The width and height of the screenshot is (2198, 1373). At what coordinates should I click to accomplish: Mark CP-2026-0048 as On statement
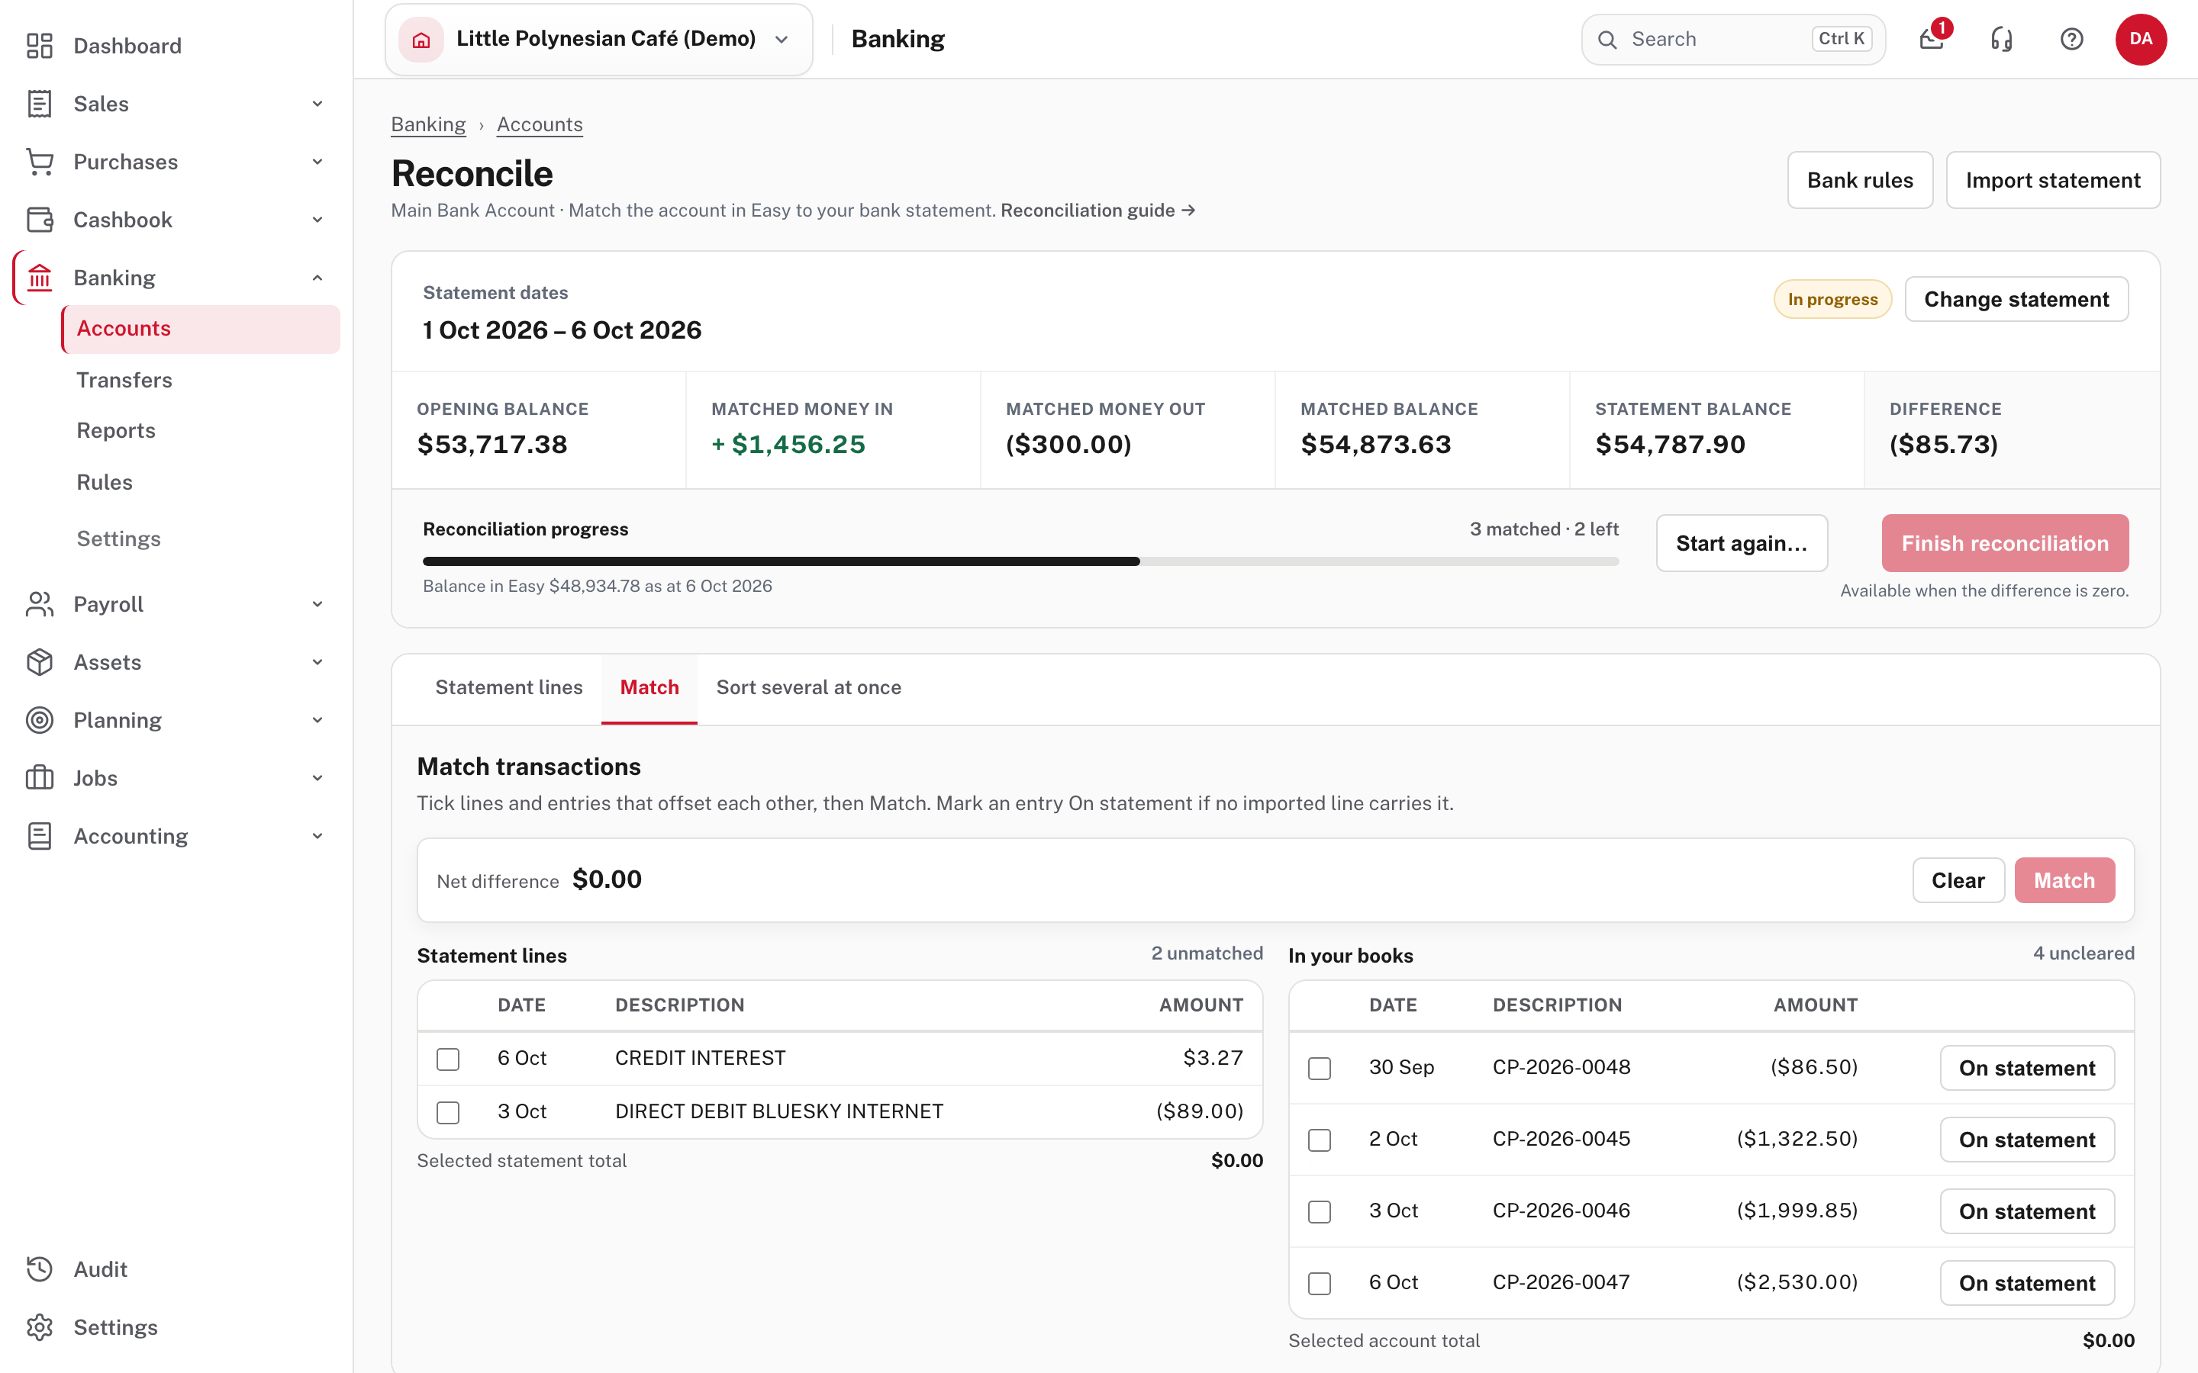coord(2027,1068)
